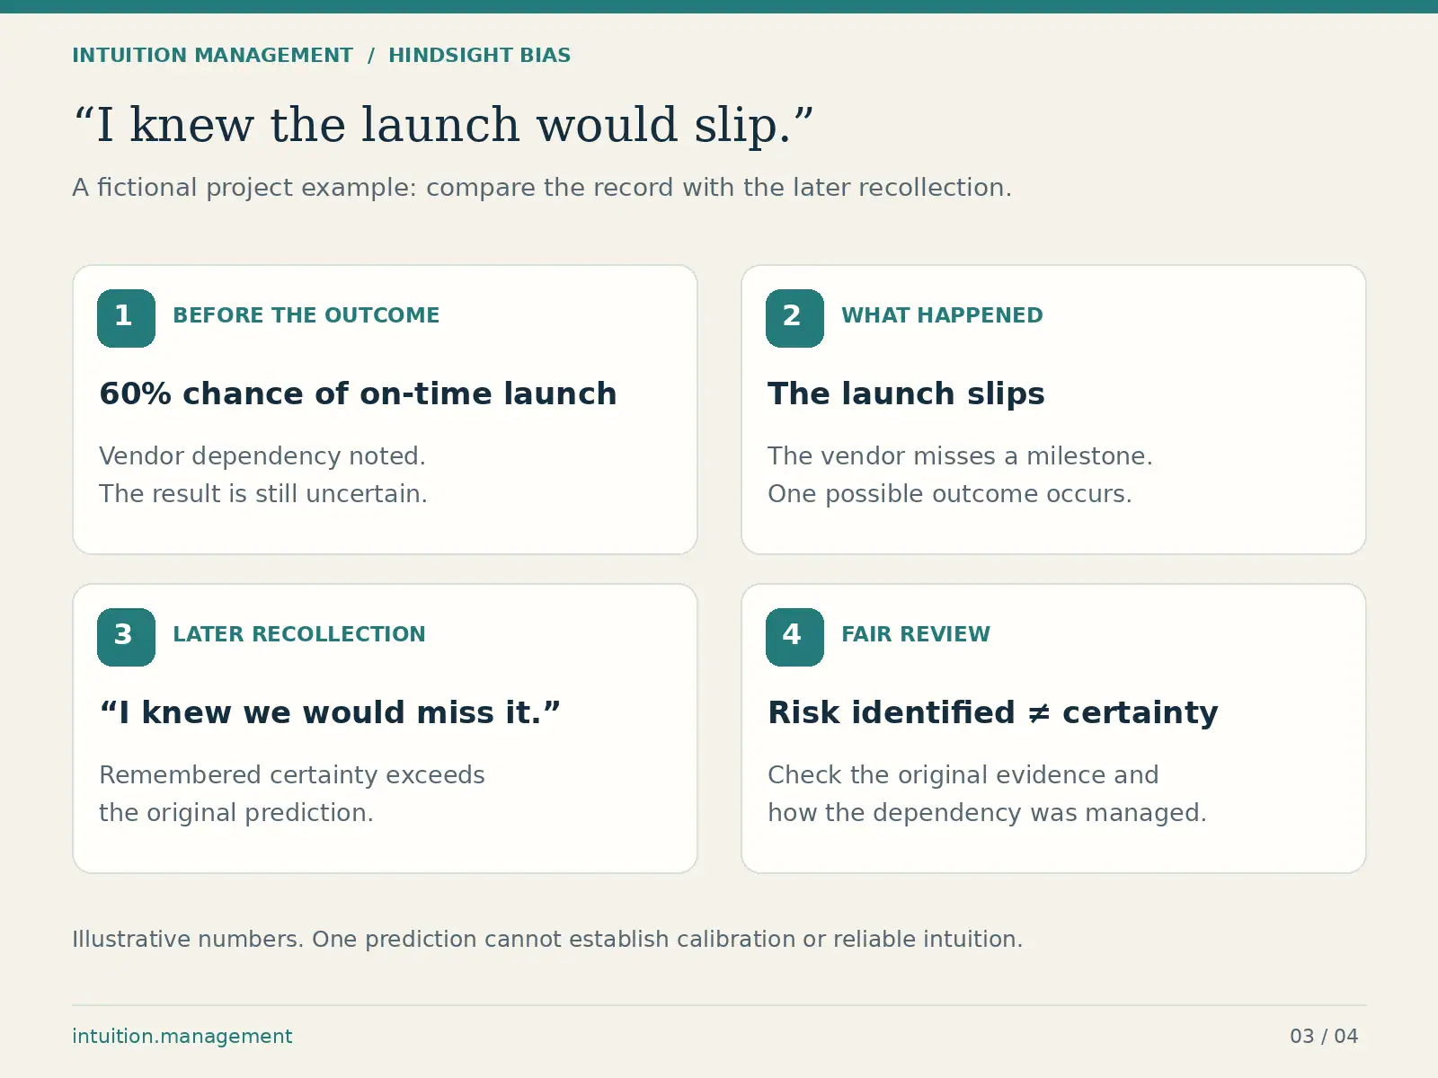Click the text "how the dependency was managed."
Image resolution: width=1438 pixels, height=1078 pixels.
click(987, 813)
